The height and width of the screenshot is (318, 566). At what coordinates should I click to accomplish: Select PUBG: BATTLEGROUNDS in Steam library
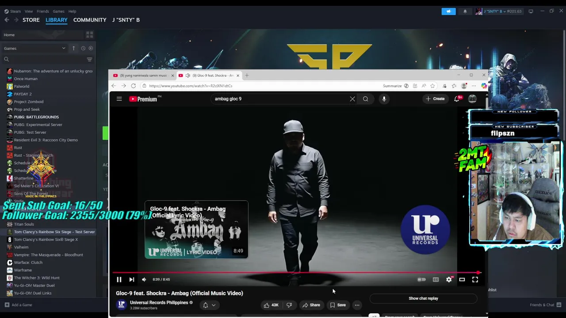pyautogui.click(x=36, y=117)
